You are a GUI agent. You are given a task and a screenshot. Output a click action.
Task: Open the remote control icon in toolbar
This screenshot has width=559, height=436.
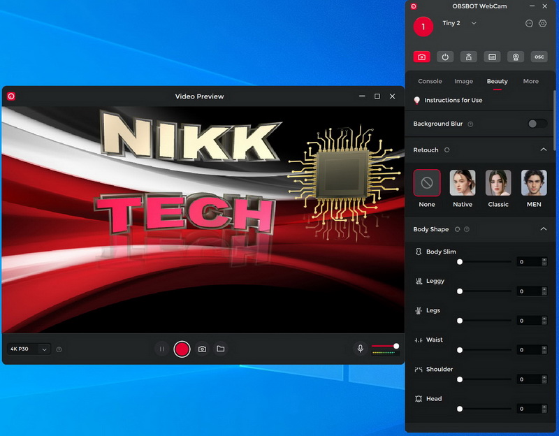coord(468,57)
